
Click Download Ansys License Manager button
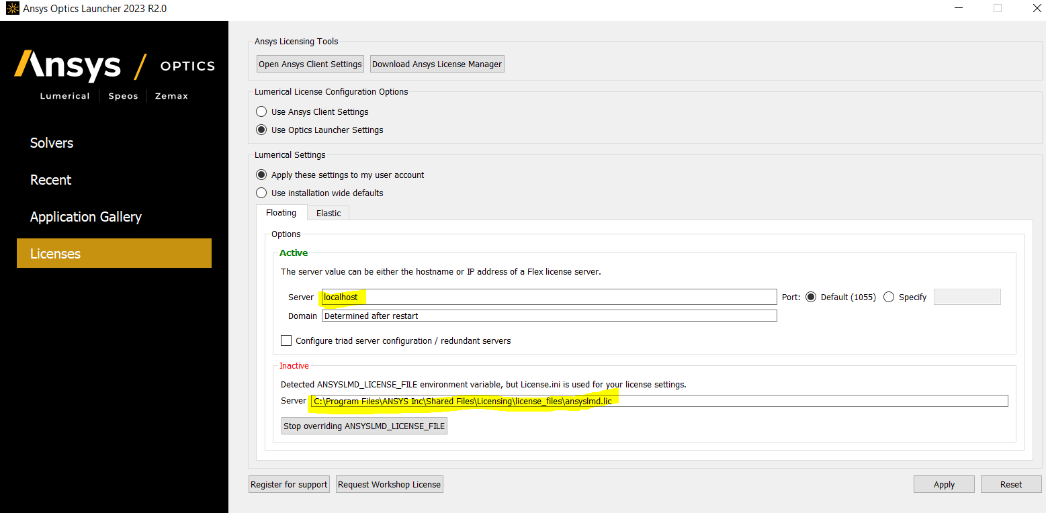click(437, 64)
